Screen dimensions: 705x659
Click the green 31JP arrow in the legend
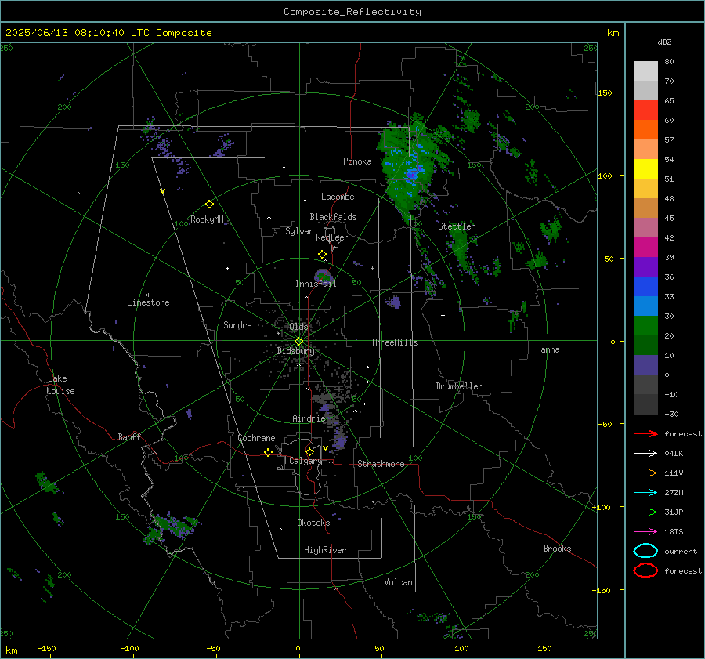(645, 512)
